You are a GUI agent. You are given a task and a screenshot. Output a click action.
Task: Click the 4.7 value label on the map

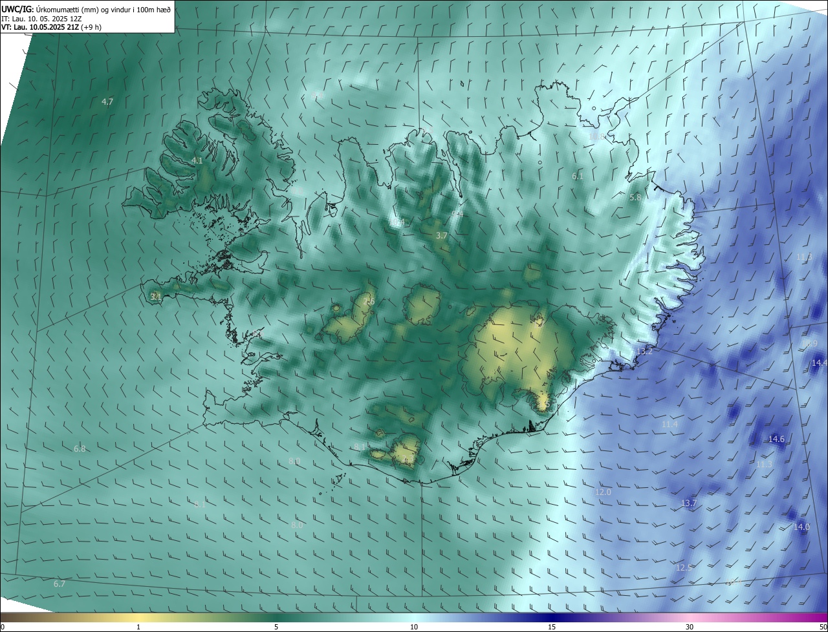(x=107, y=101)
